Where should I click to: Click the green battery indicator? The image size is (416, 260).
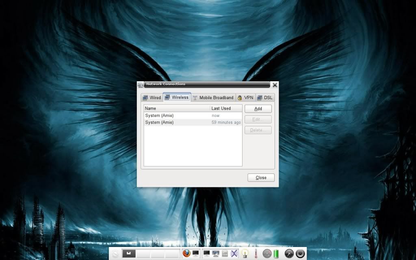(x=276, y=253)
